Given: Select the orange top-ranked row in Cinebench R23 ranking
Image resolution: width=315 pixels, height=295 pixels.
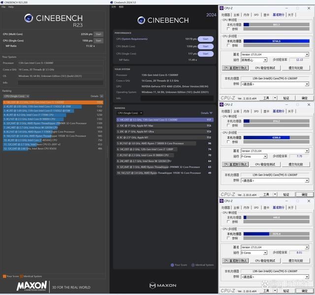Looking at the screenshot, I should 53,102.
